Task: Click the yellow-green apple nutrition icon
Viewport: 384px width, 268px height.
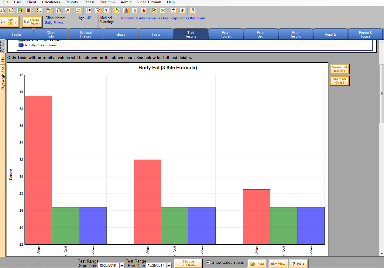Action: [117, 10]
